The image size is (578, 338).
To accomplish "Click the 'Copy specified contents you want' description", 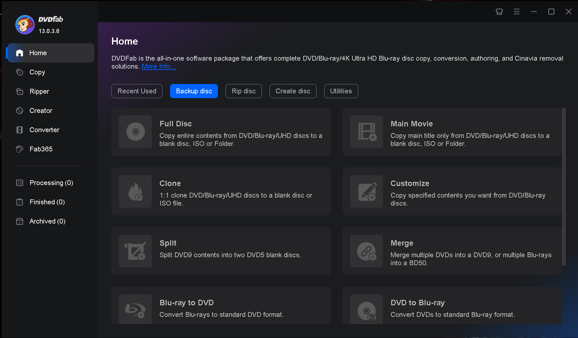I will [468, 199].
